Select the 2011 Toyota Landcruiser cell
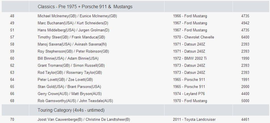The image size is (270, 123). coord(194,119)
